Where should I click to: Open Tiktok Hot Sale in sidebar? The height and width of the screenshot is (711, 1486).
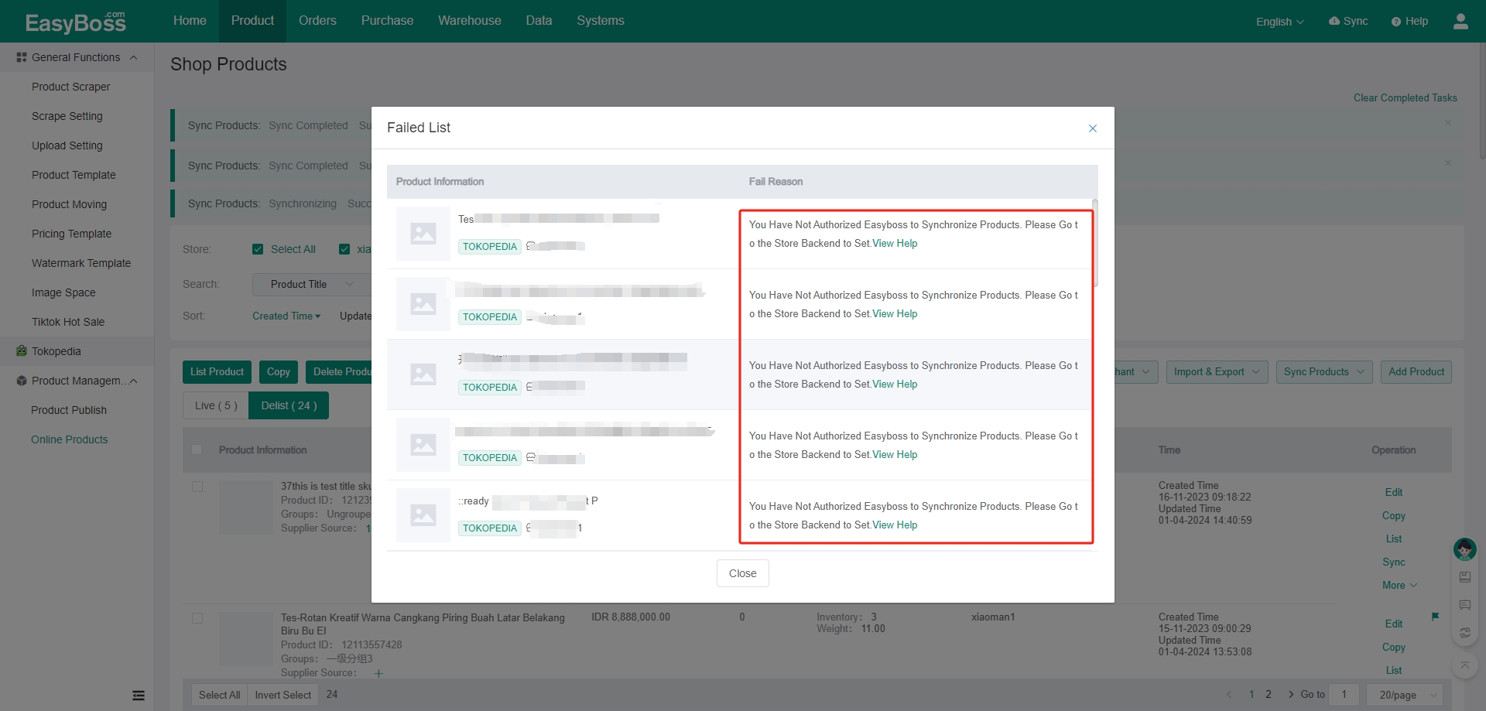click(68, 322)
